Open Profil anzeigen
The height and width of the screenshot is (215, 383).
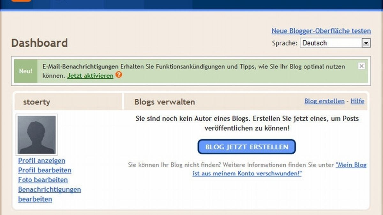click(41, 161)
